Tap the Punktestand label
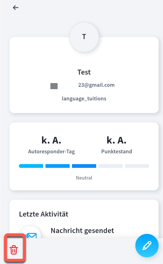This screenshot has height=264, width=163. [117, 151]
